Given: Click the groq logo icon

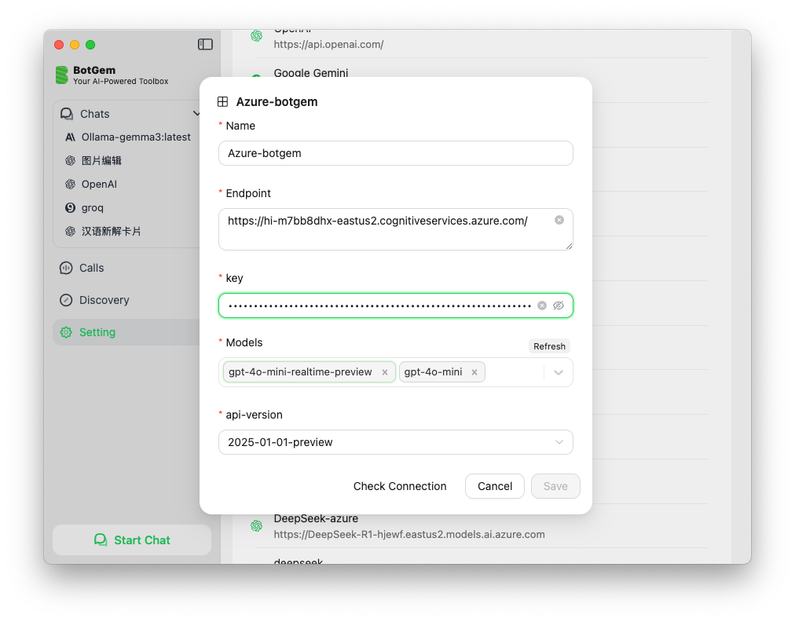Looking at the screenshot, I should [x=71, y=208].
